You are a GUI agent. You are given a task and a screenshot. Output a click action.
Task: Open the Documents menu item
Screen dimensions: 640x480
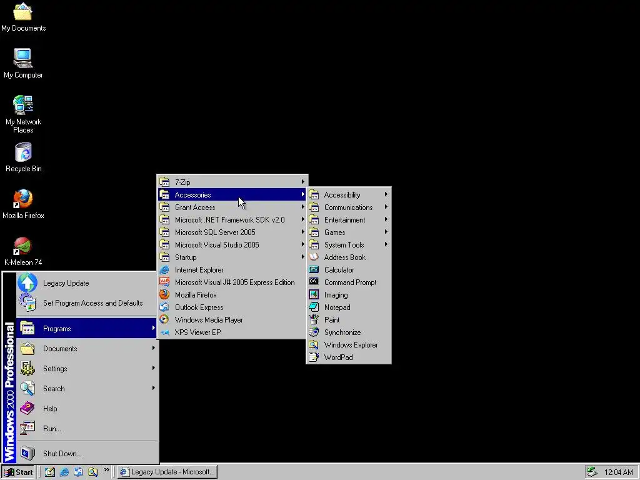pos(87,349)
